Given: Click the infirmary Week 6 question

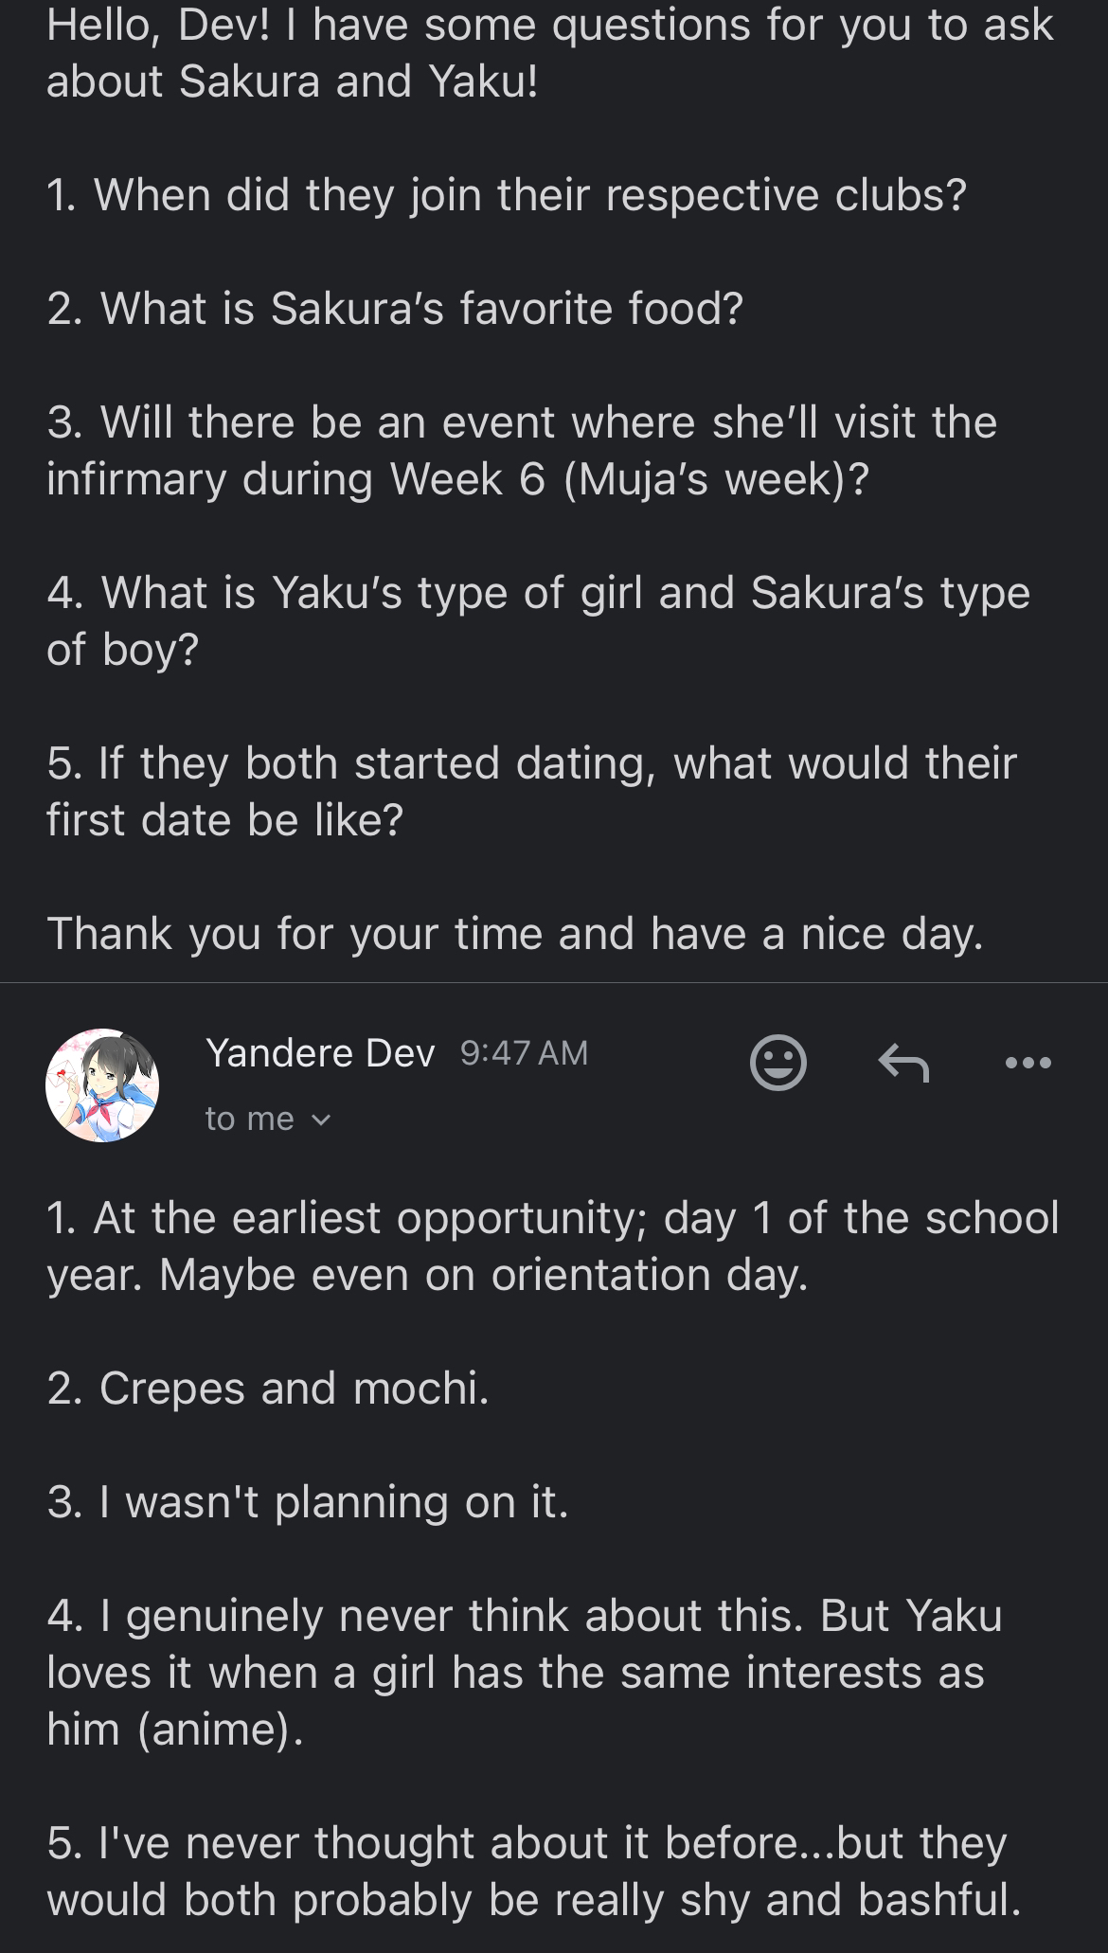Looking at the screenshot, I should tap(521, 451).
